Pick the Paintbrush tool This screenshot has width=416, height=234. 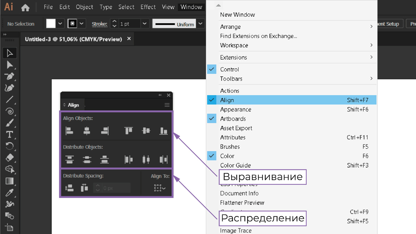[10, 123]
